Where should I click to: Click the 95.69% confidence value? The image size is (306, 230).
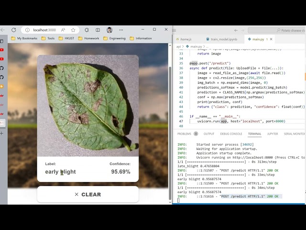(x=120, y=172)
